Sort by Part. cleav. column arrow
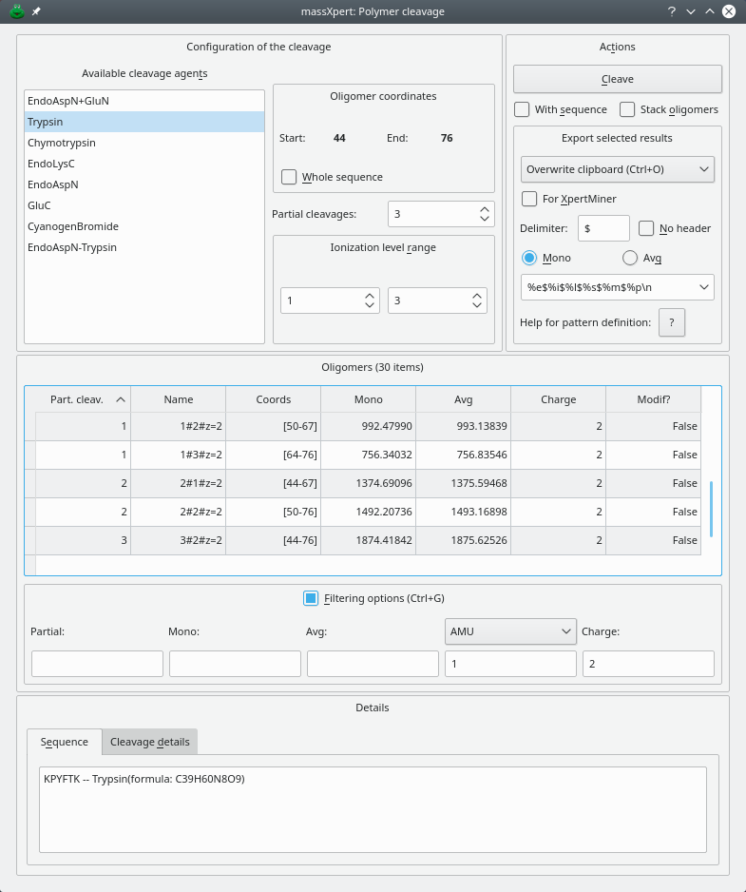Image resolution: width=746 pixels, height=892 pixels. tap(121, 399)
